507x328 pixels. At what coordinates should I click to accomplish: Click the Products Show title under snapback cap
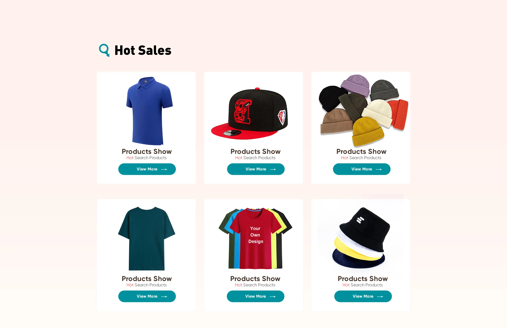(255, 151)
